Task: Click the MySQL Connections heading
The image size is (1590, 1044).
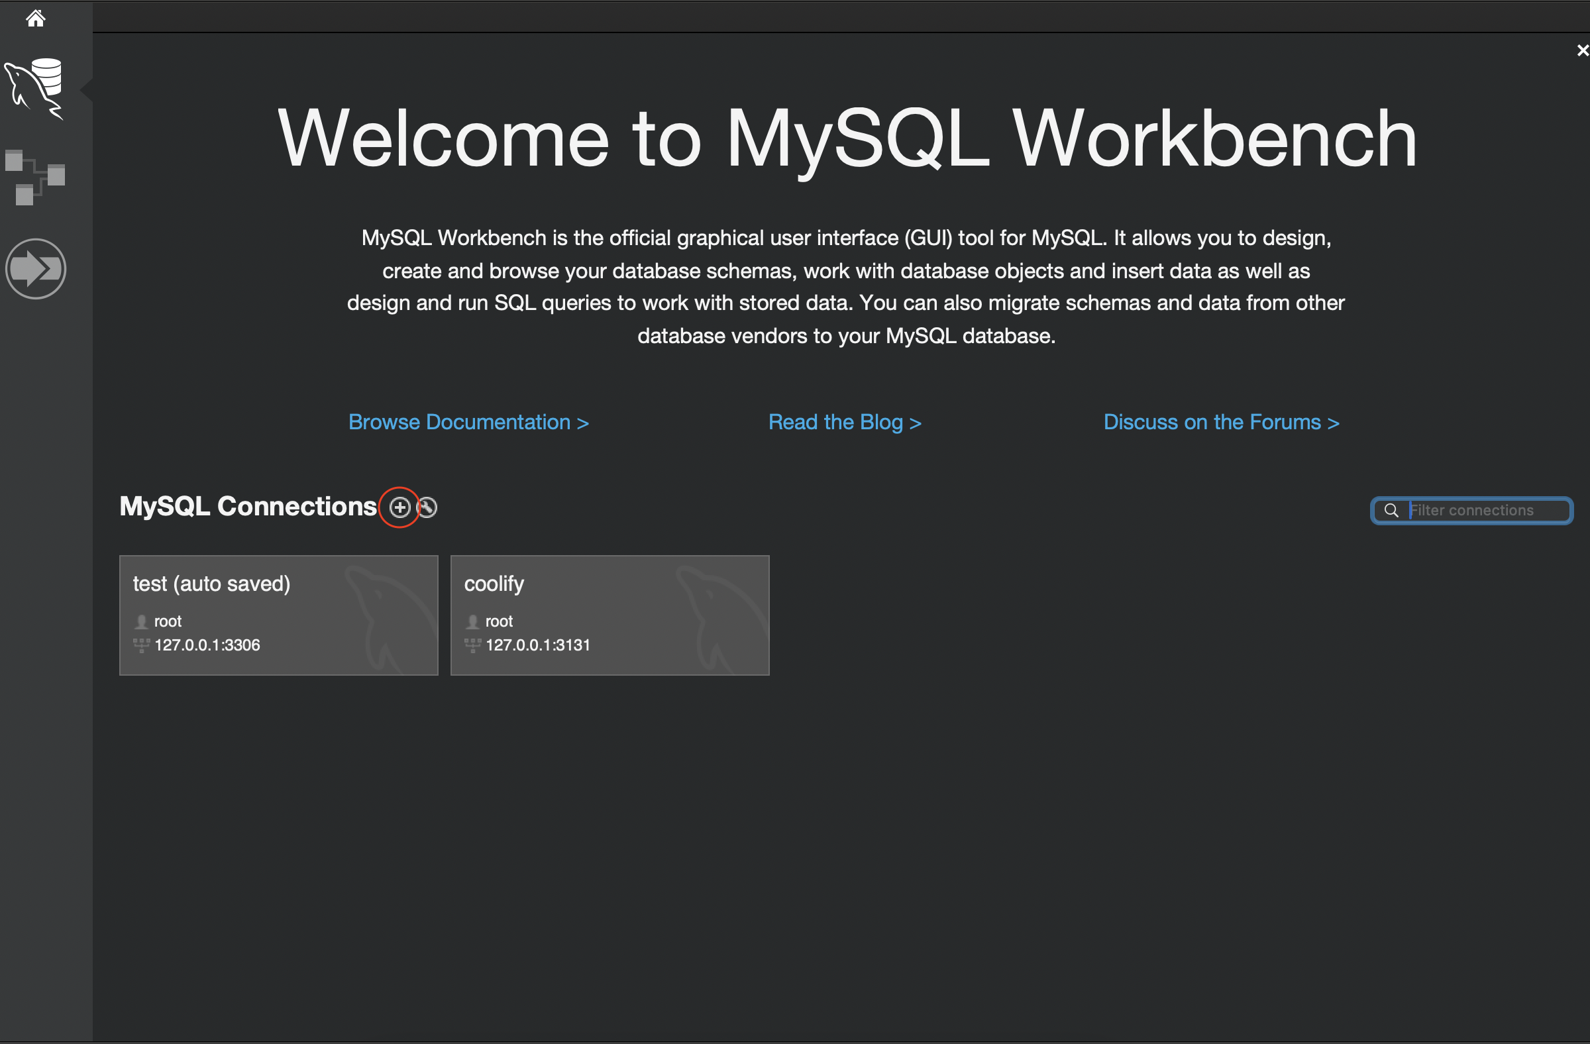Action: 248,506
